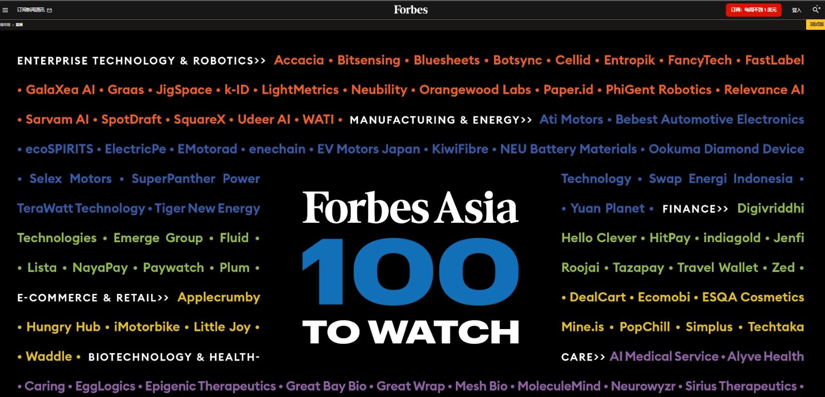Screen dimensions: 825x397
Task: Click the red 订阅 subscribe button
Action: pos(753,10)
